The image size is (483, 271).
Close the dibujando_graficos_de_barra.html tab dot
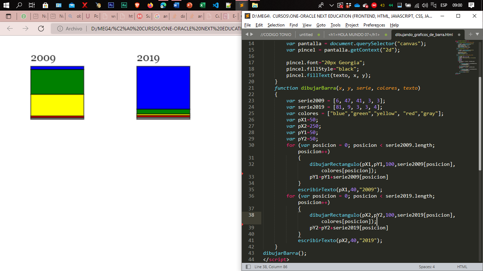pos(459,35)
